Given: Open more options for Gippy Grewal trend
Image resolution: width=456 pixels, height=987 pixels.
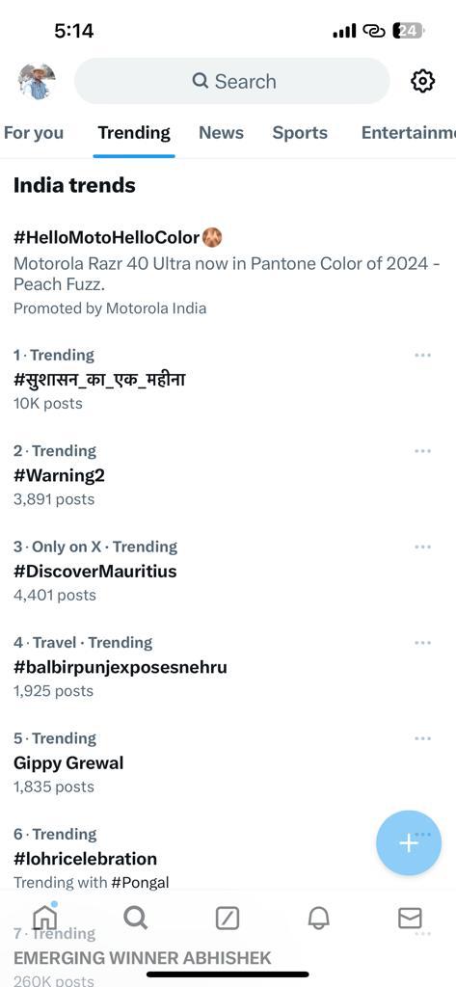Looking at the screenshot, I should click(x=422, y=737).
